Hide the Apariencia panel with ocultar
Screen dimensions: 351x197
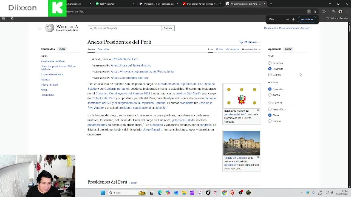tap(288, 49)
